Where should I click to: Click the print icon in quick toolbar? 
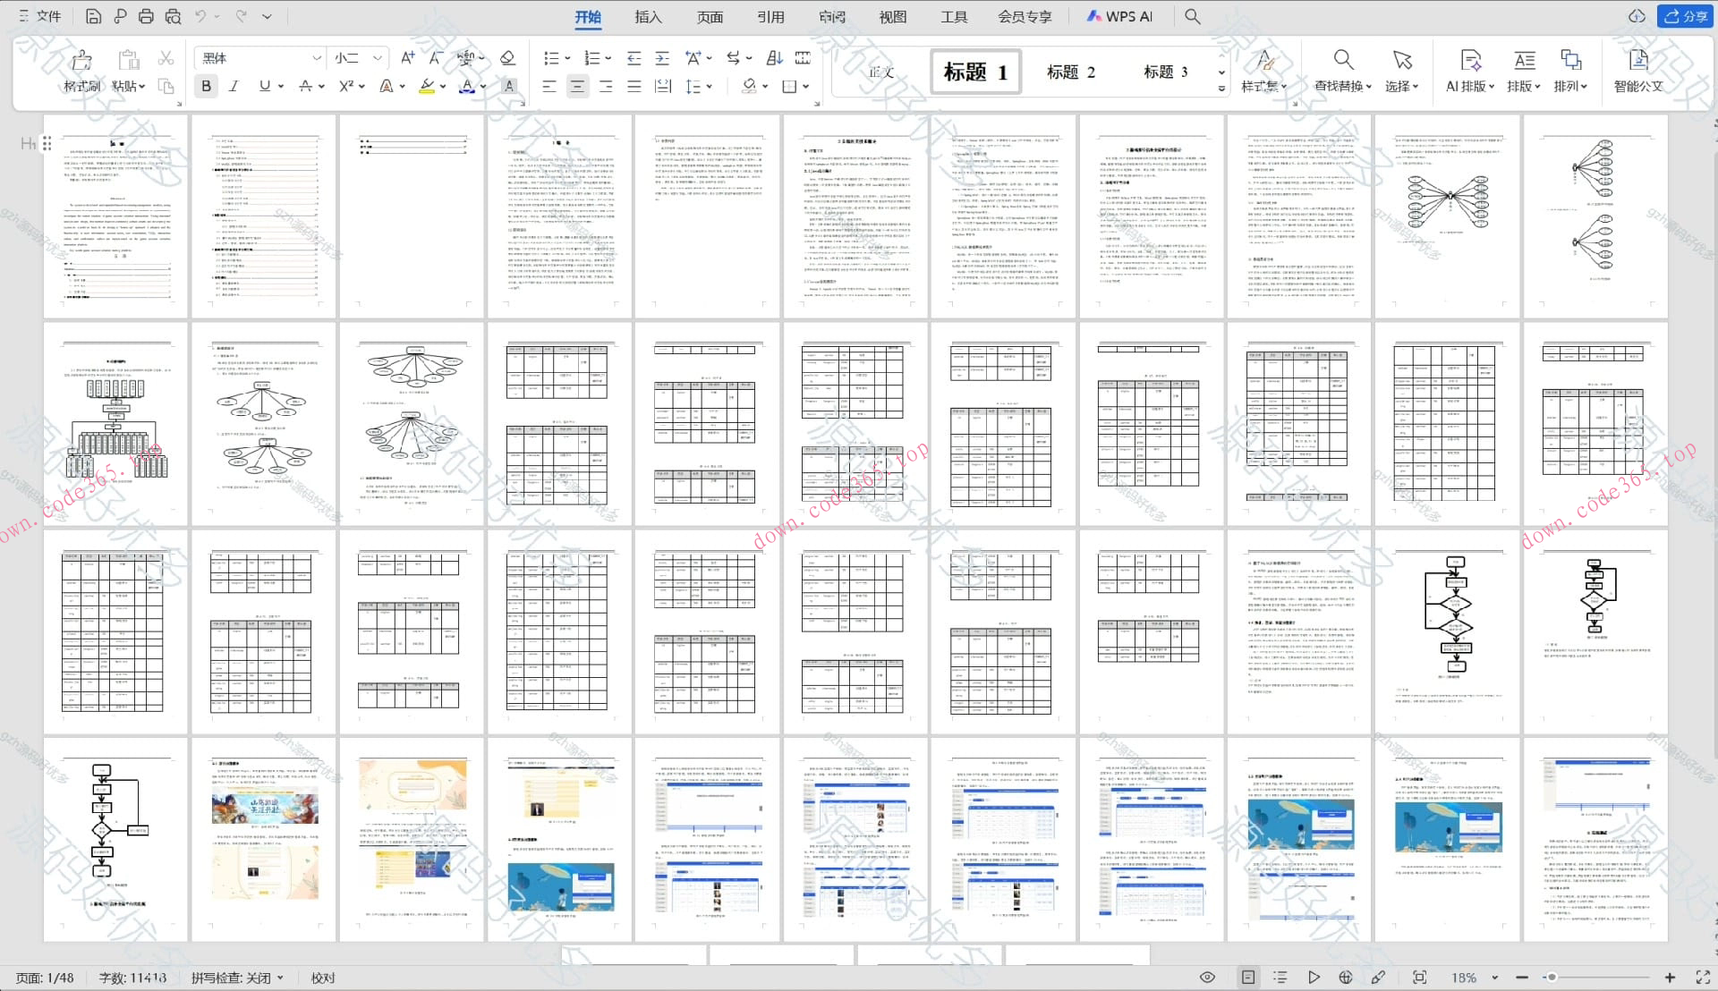click(146, 16)
